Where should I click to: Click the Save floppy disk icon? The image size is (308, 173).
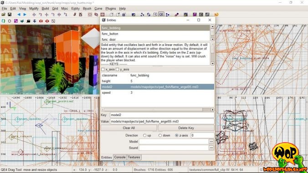[10, 15]
